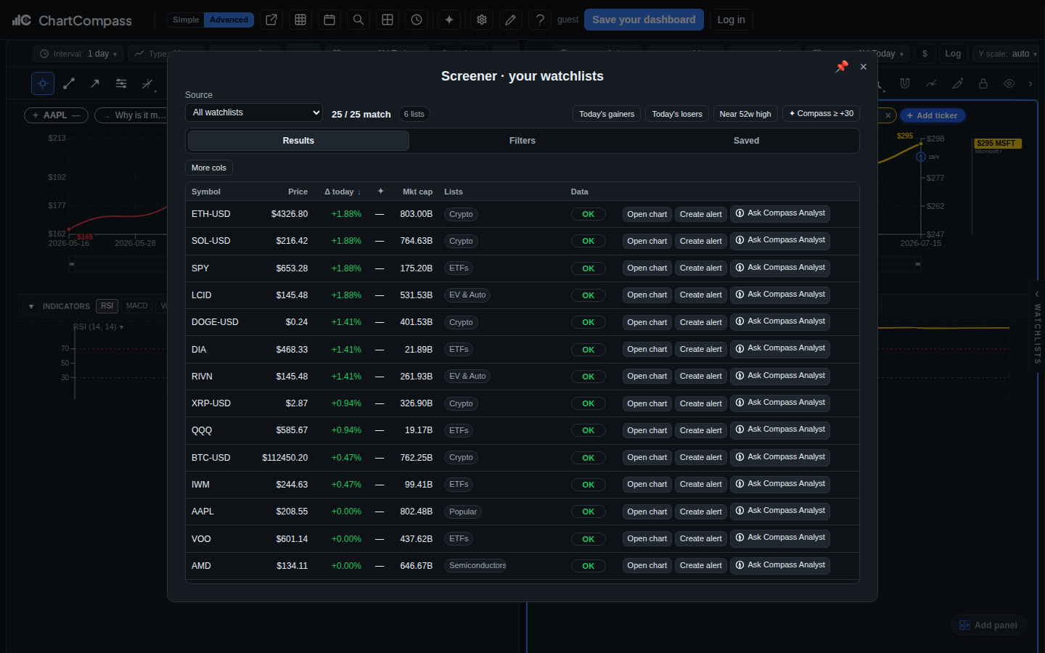Open the Interval 1 day dropdown
Screen dimensions: 1045x653
(78, 54)
